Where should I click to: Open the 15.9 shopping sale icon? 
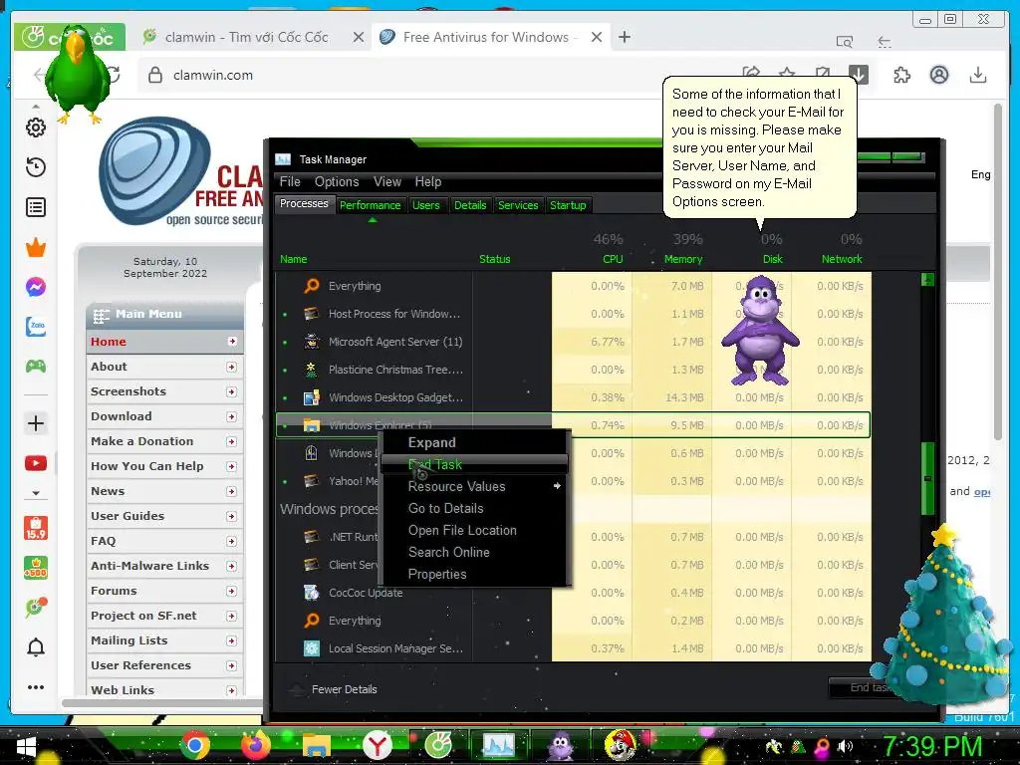(36, 528)
